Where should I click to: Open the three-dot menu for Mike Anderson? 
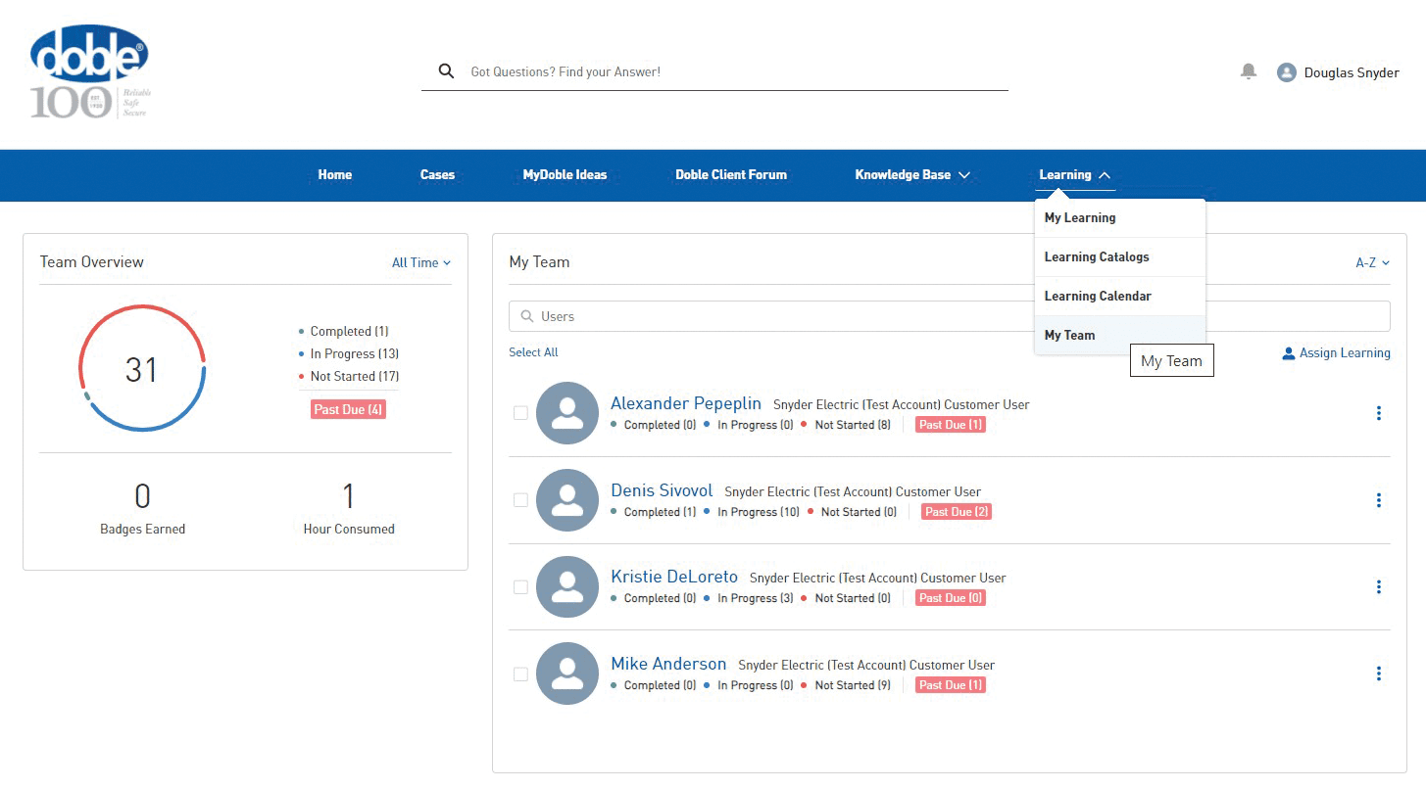click(1379, 673)
